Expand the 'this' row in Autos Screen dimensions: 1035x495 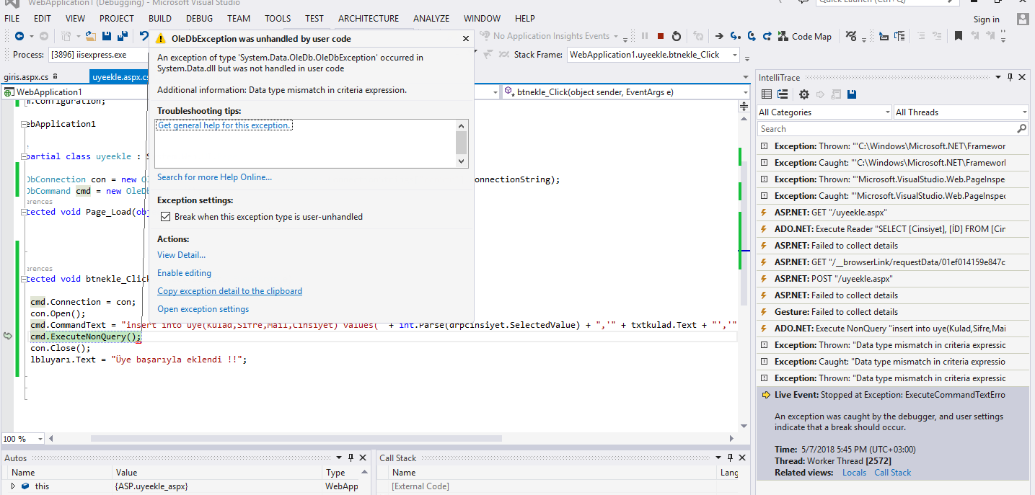[13, 486]
